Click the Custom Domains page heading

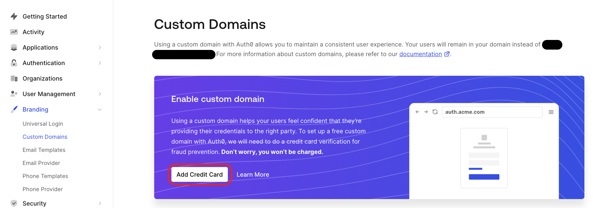tap(210, 24)
